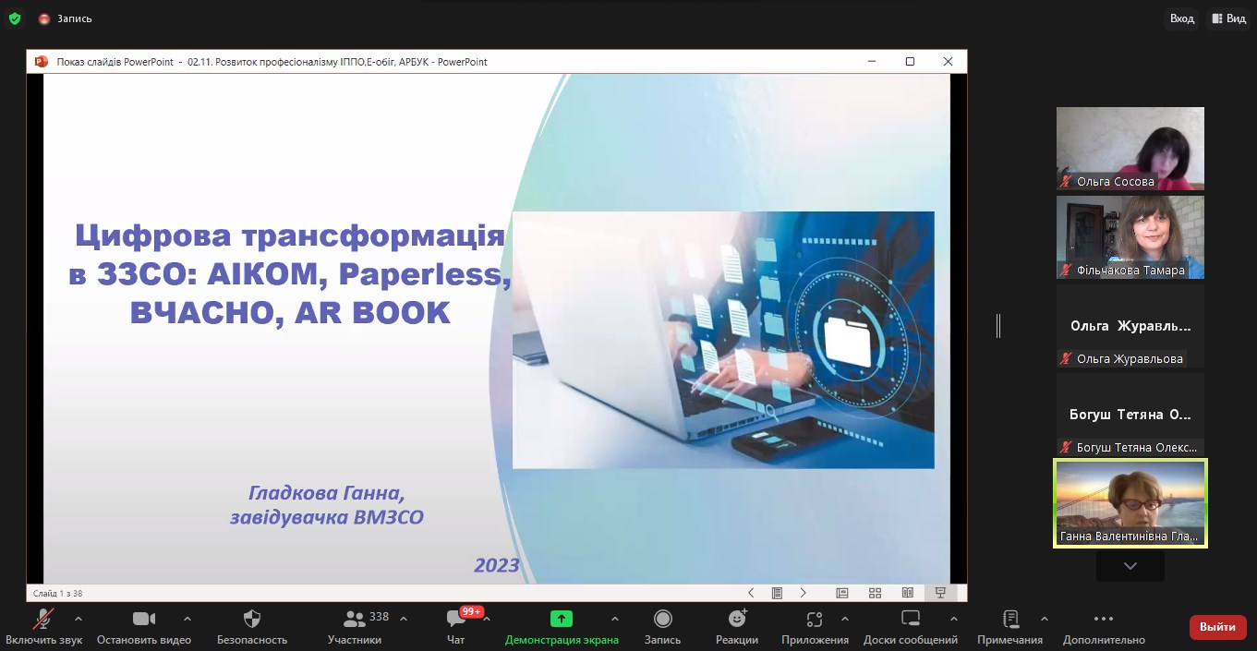This screenshot has width=1257, height=651.
Task: Click the recording indicator Запись at top
Action: 65,18
